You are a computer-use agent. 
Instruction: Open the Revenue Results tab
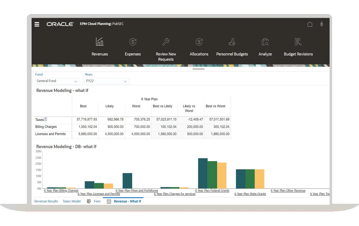(x=46, y=201)
